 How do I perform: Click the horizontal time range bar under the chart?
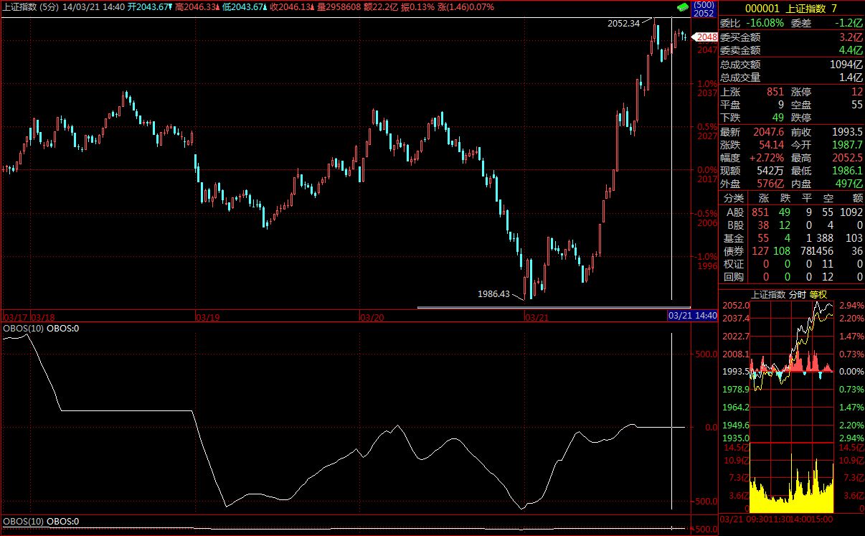coord(552,308)
